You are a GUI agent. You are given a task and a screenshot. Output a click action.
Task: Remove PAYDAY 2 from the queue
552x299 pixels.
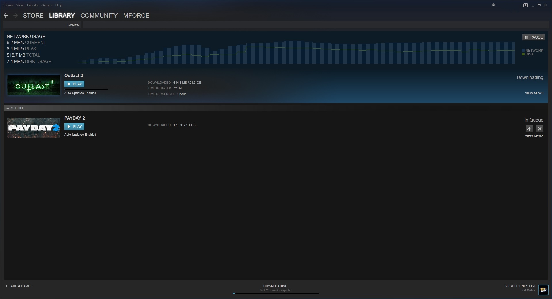click(x=540, y=129)
